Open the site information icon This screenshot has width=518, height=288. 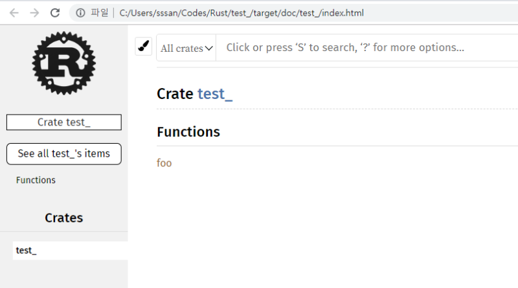click(x=80, y=13)
